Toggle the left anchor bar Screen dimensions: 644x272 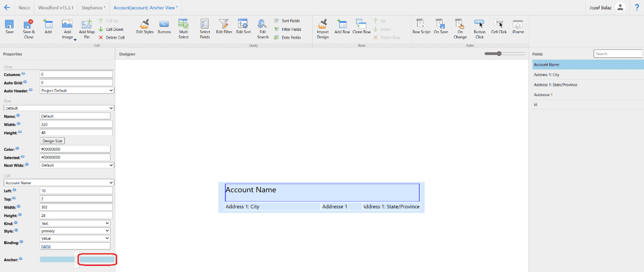[57, 259]
